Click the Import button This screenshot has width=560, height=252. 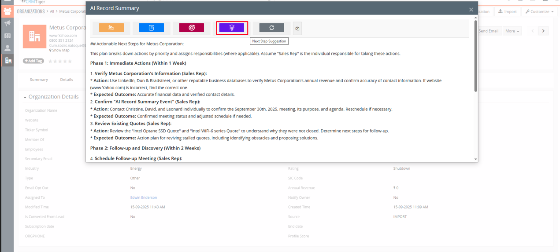pos(508,11)
